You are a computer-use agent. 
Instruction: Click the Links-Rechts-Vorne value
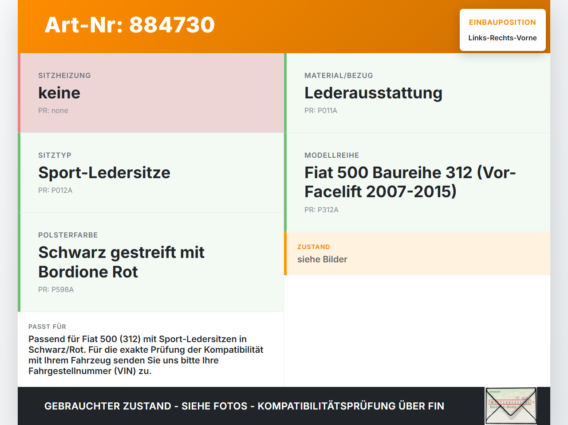pos(502,38)
